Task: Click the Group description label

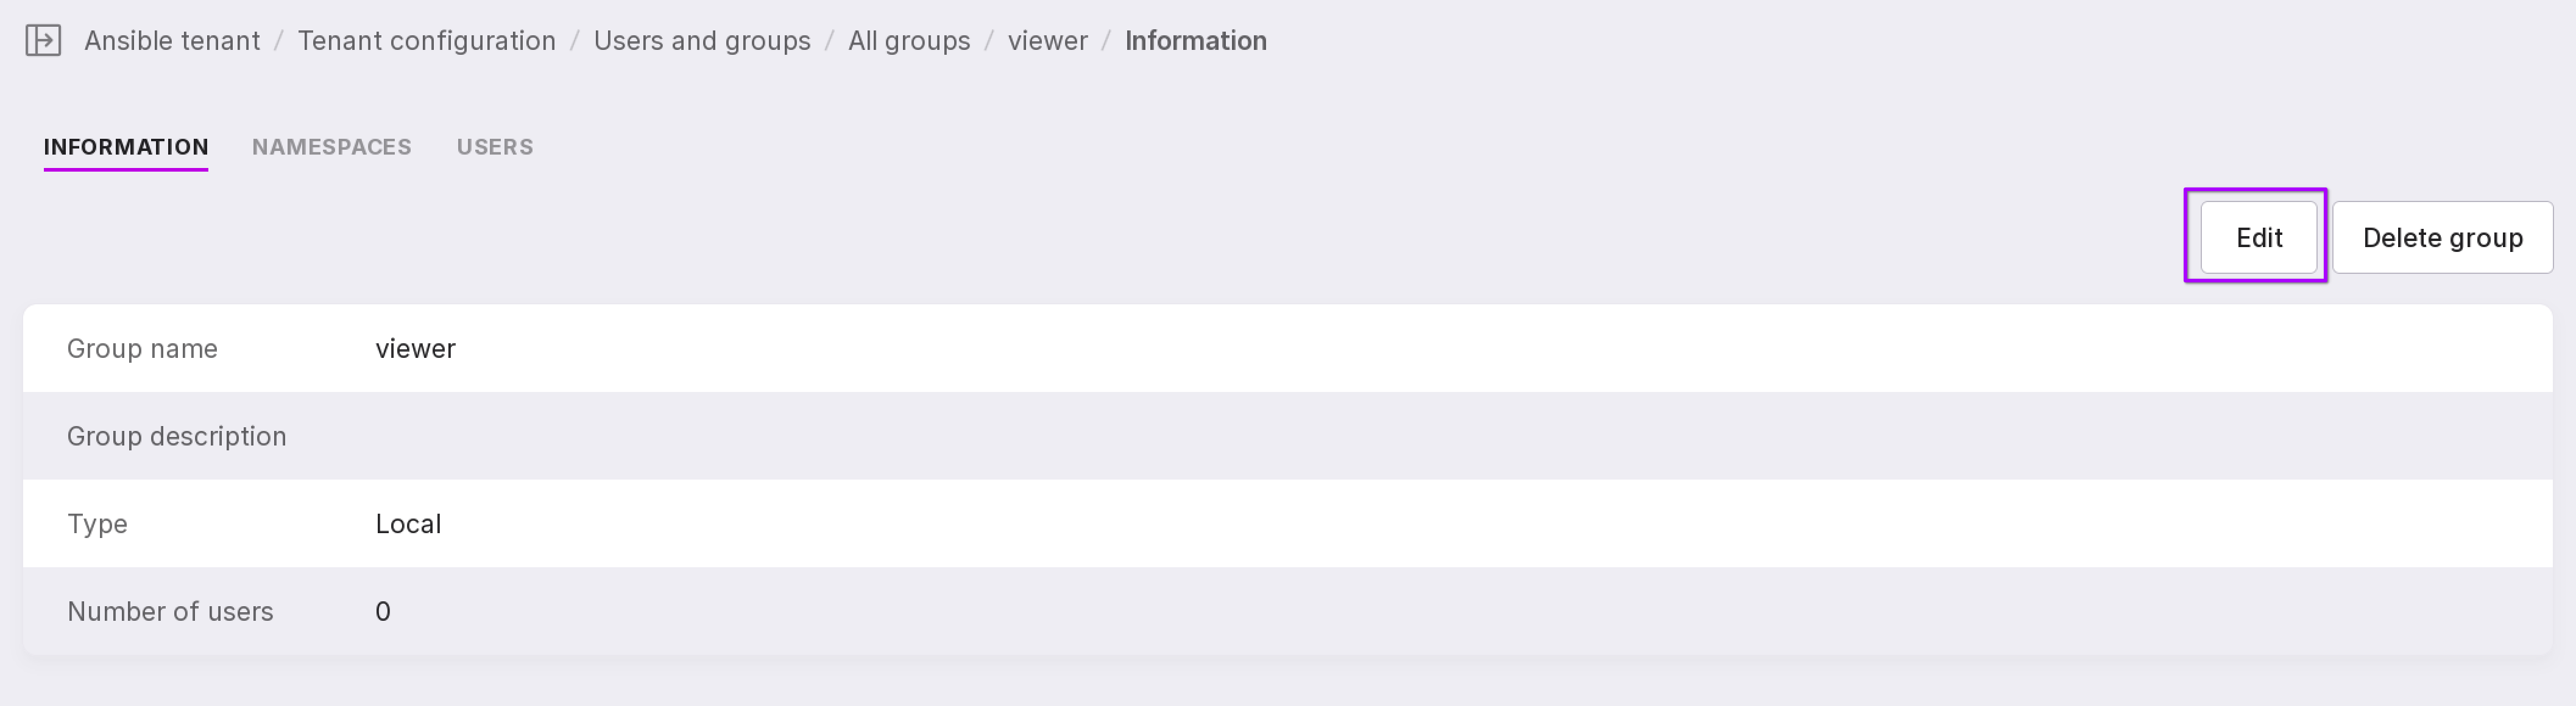Action: click(176, 436)
